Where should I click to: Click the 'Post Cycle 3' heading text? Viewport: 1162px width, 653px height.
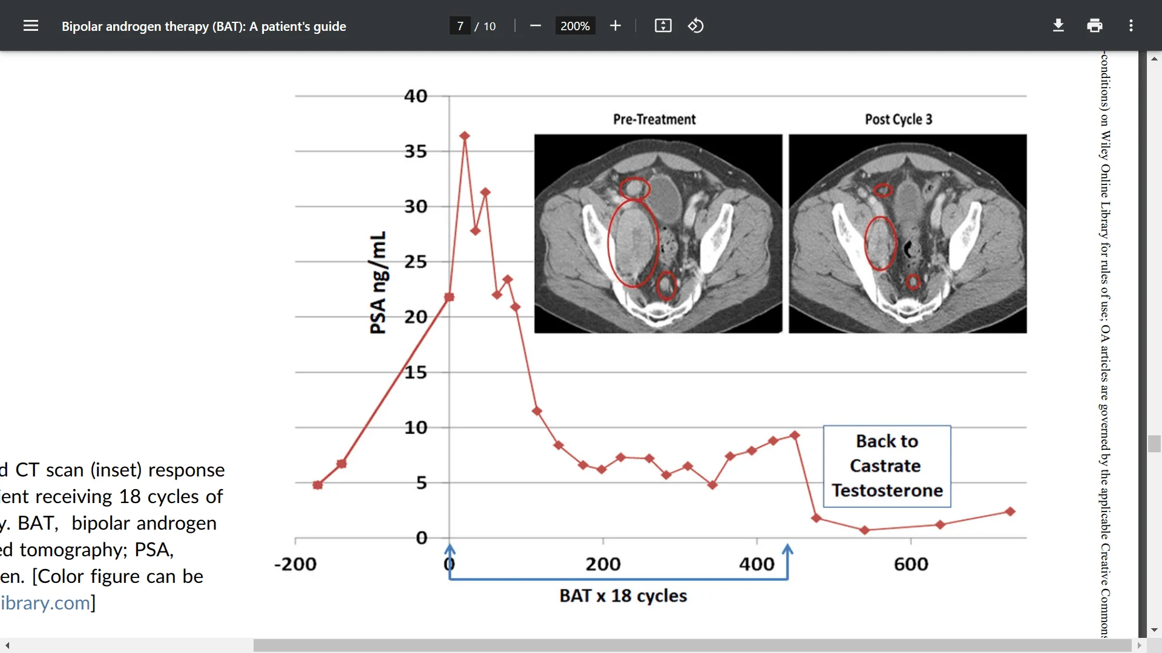coord(899,119)
